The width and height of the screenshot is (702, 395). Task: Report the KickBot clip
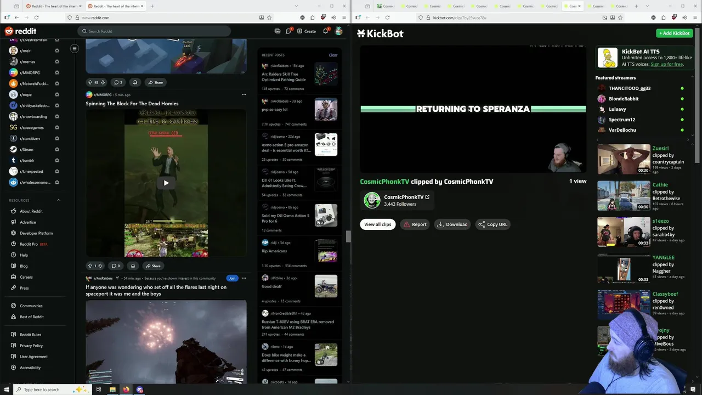415,224
